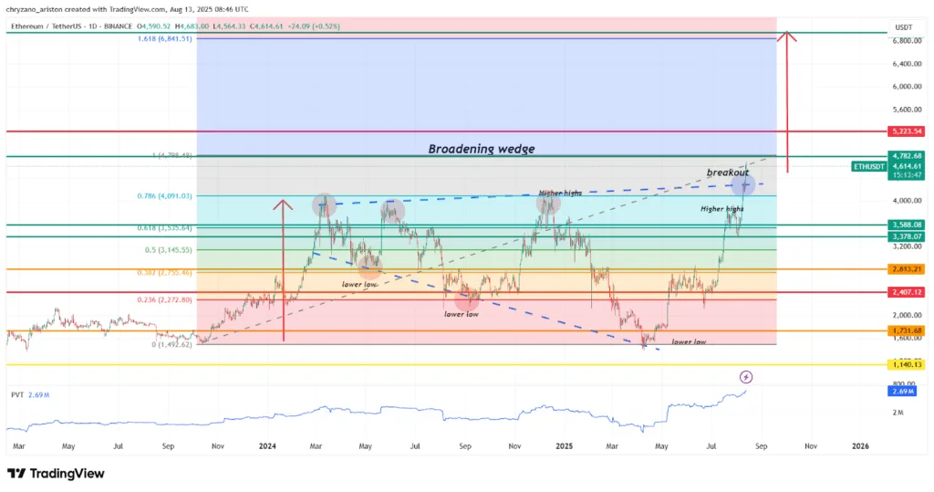Select the circle at the March 2024 peak
Viewport: 934px width, 492px height.
click(324, 205)
